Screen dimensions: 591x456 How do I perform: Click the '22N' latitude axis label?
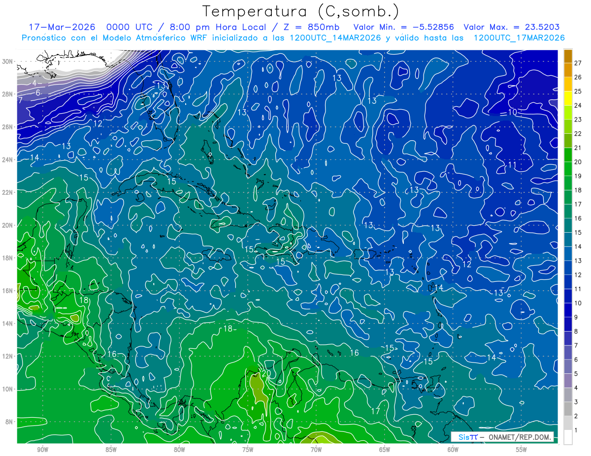(8, 192)
